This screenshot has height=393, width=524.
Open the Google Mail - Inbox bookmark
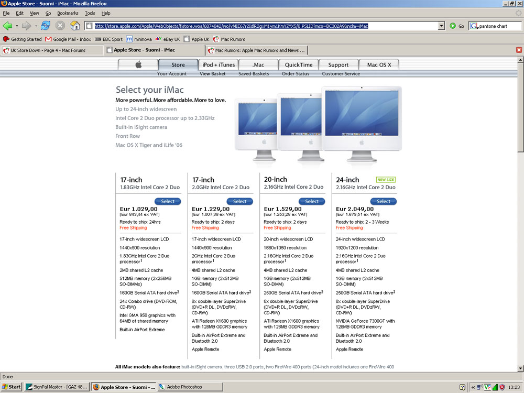click(x=68, y=39)
